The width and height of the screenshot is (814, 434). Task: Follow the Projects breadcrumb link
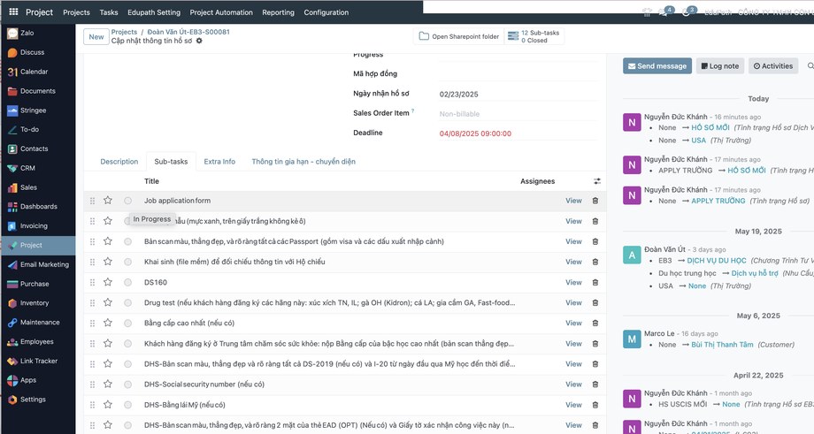124,32
